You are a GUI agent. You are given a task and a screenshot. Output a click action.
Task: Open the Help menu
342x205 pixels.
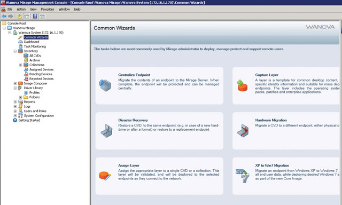tap(77, 10)
